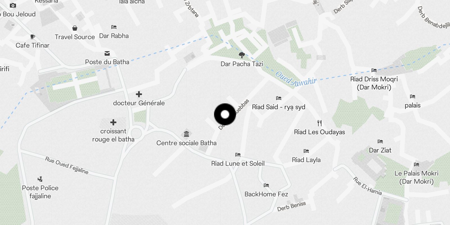The width and height of the screenshot is (450, 225).
Task: Select the Dar Ziat hotel label
Action: pos(380,150)
